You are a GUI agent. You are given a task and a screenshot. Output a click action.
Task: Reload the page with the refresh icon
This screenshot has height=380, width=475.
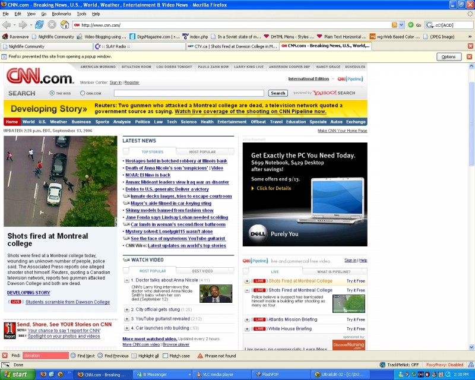coord(39,24)
